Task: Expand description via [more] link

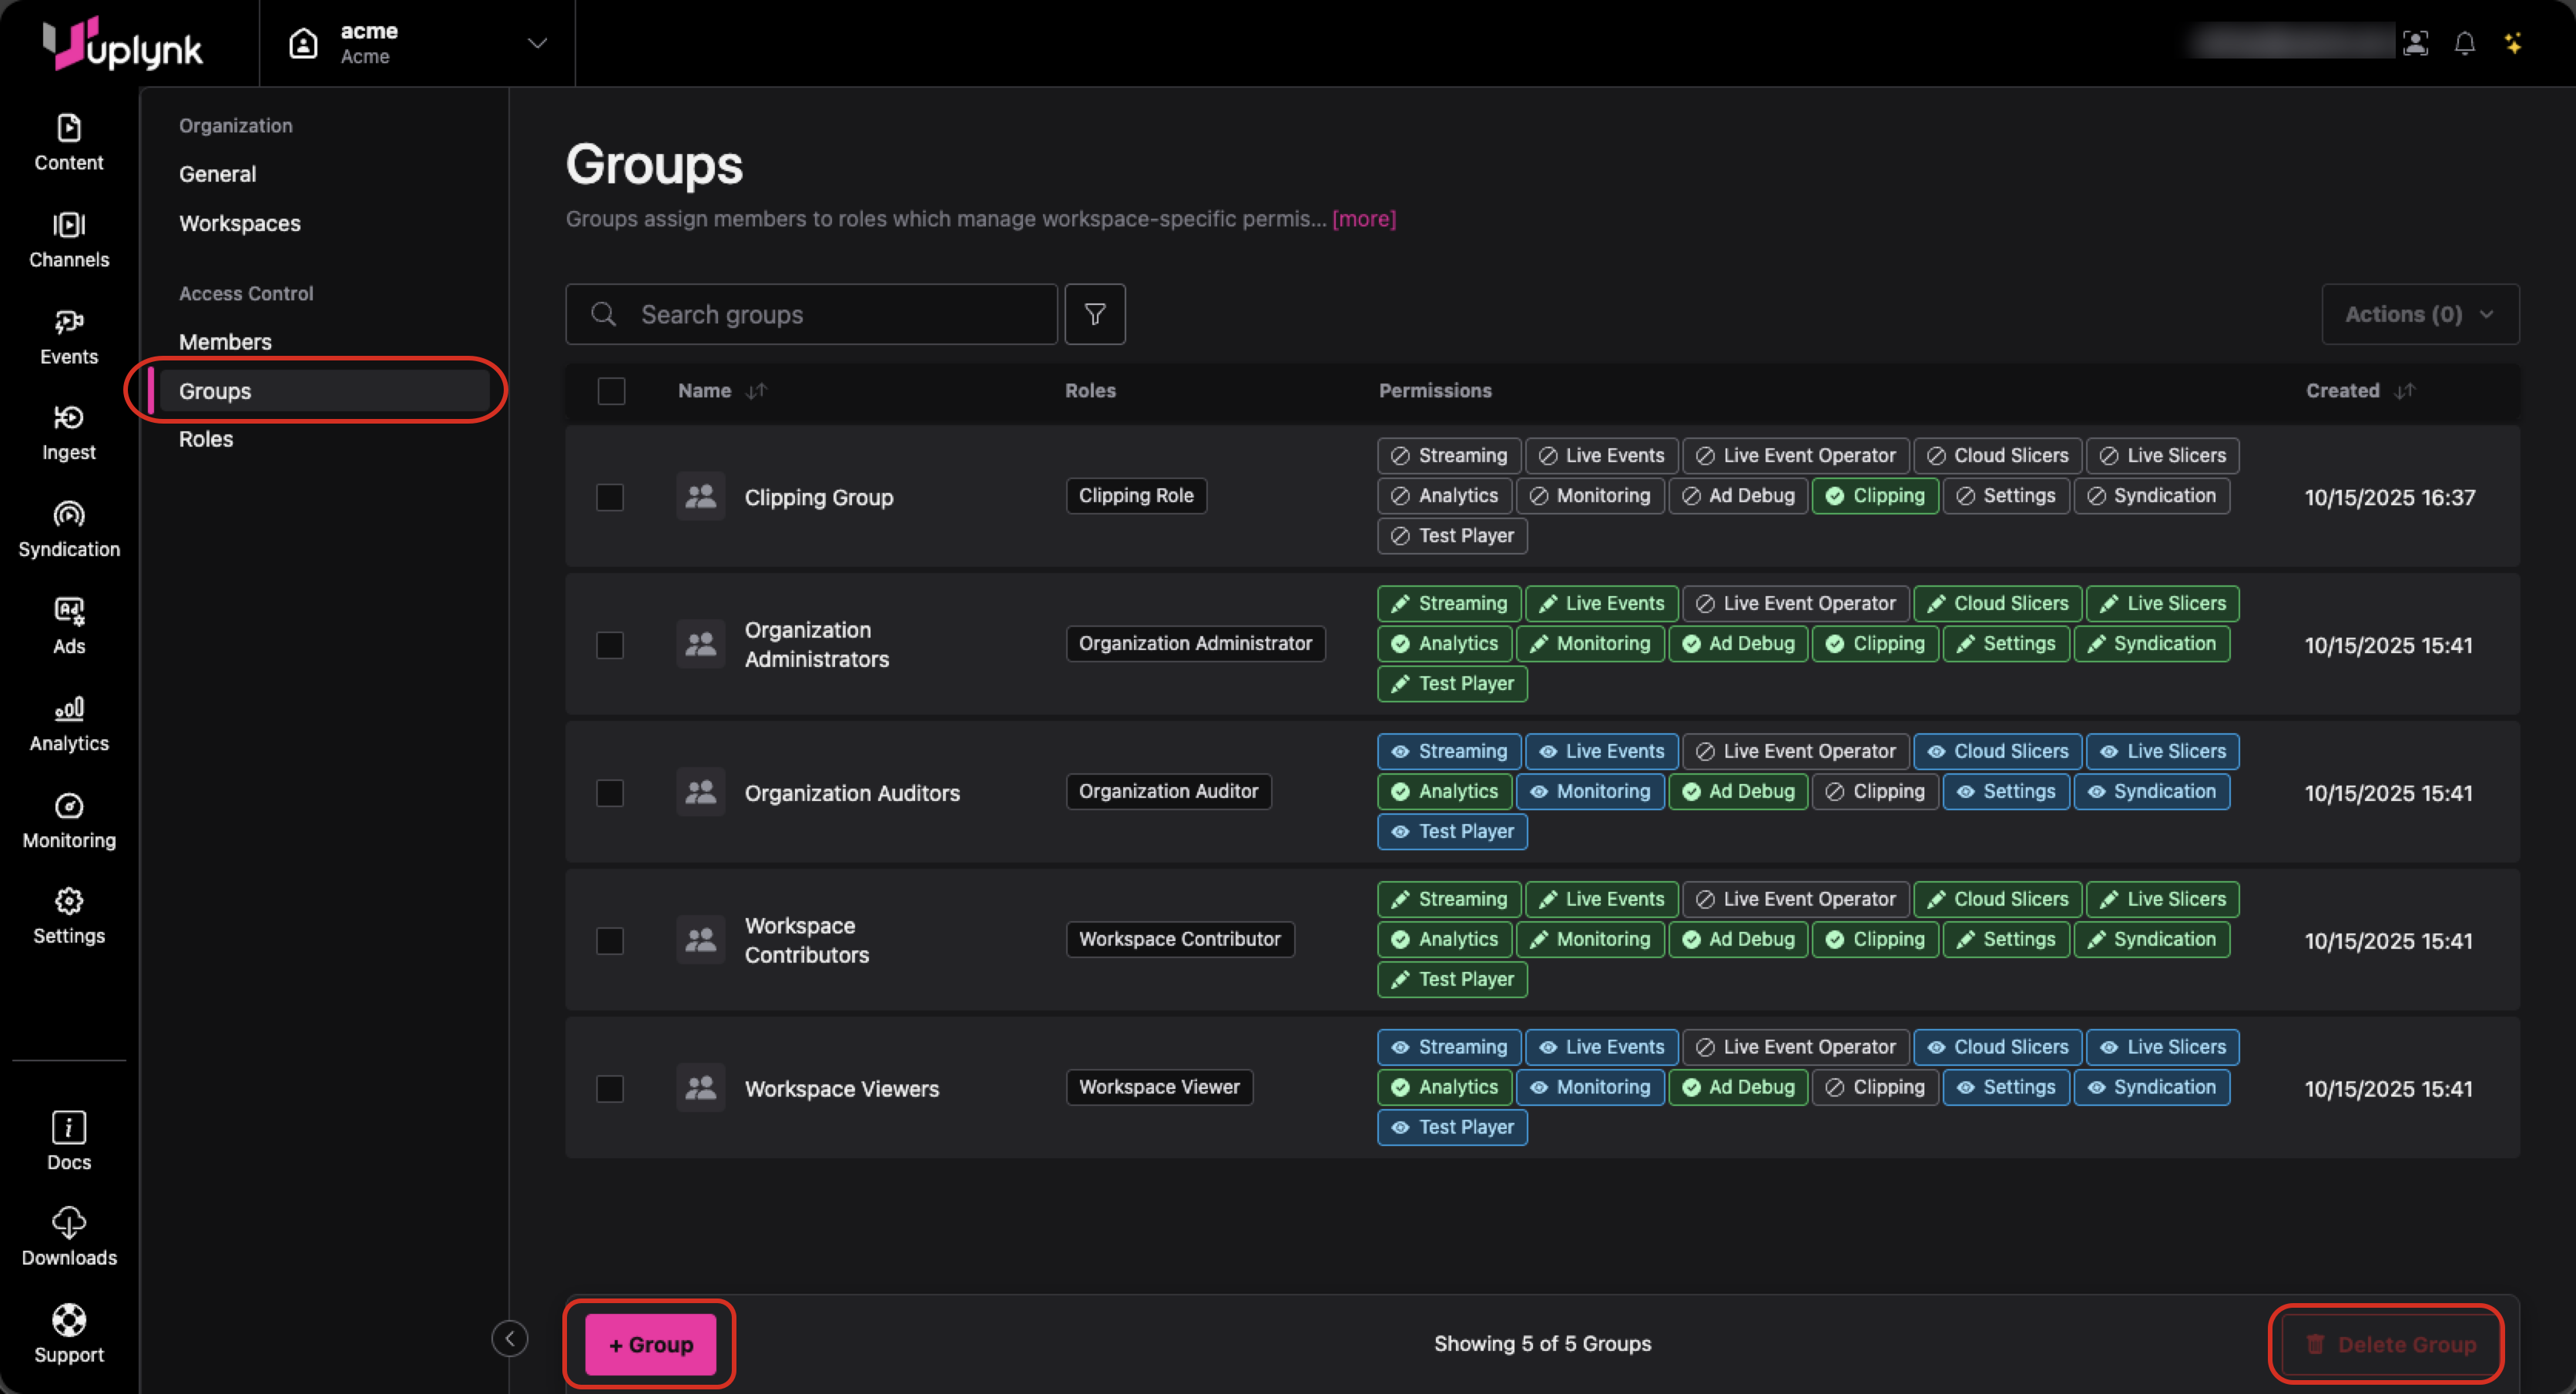Action: point(1363,219)
